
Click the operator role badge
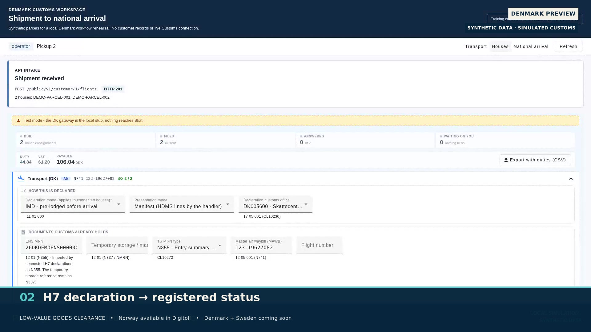pos(21,46)
